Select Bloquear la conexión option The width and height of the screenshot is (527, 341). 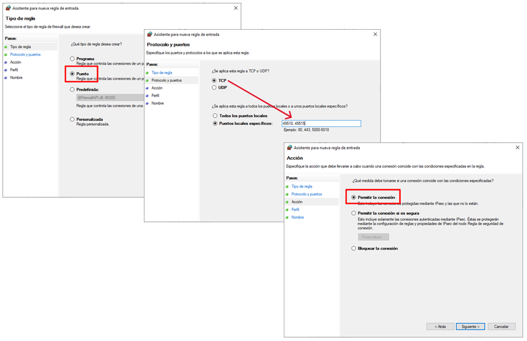point(354,248)
